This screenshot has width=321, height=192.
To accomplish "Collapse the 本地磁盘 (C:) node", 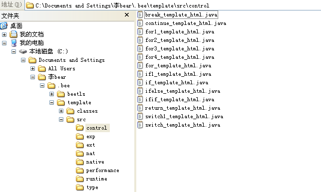I will click(13, 51).
